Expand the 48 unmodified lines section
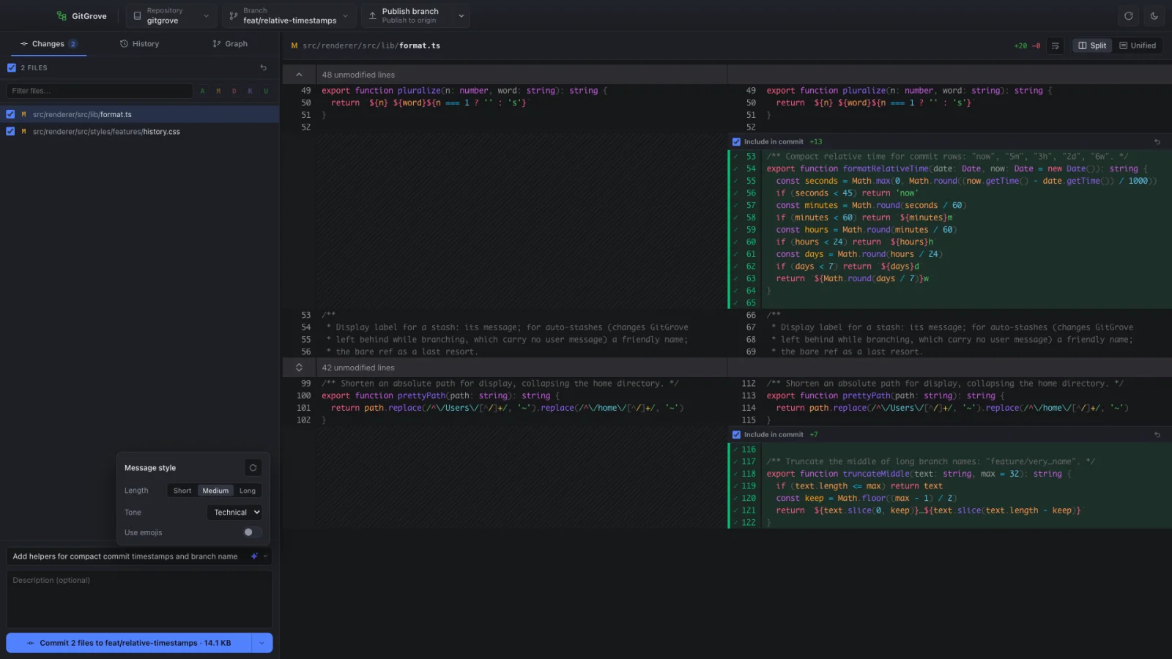 299,75
